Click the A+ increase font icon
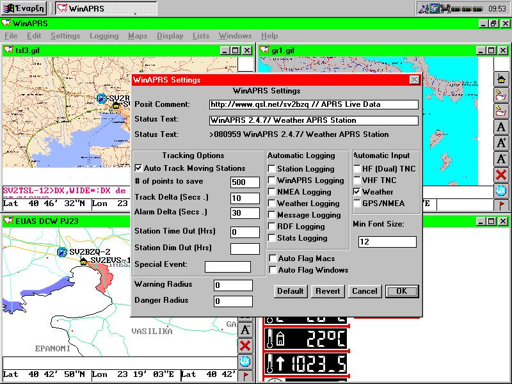The height and width of the screenshot is (384, 512). (501, 143)
